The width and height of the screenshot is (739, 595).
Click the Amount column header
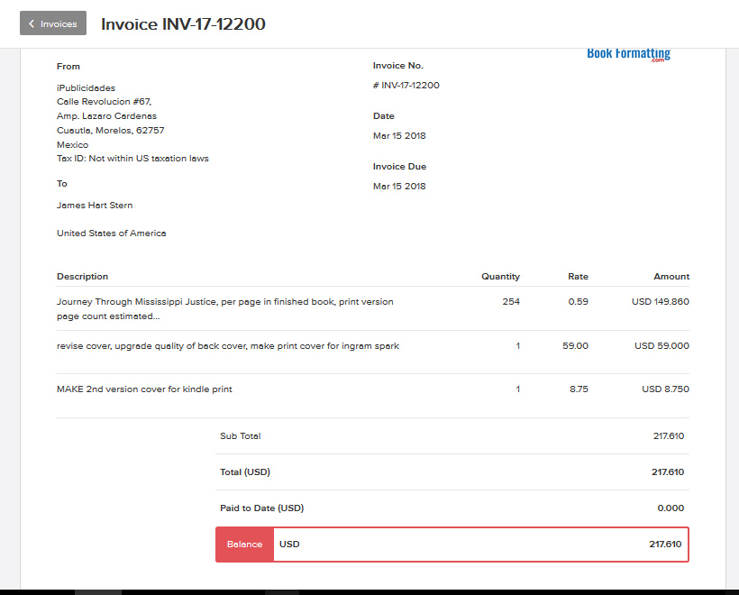pyautogui.click(x=671, y=276)
